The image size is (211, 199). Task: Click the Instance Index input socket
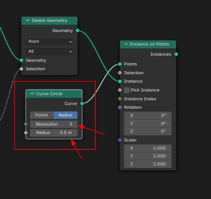[x=120, y=99]
